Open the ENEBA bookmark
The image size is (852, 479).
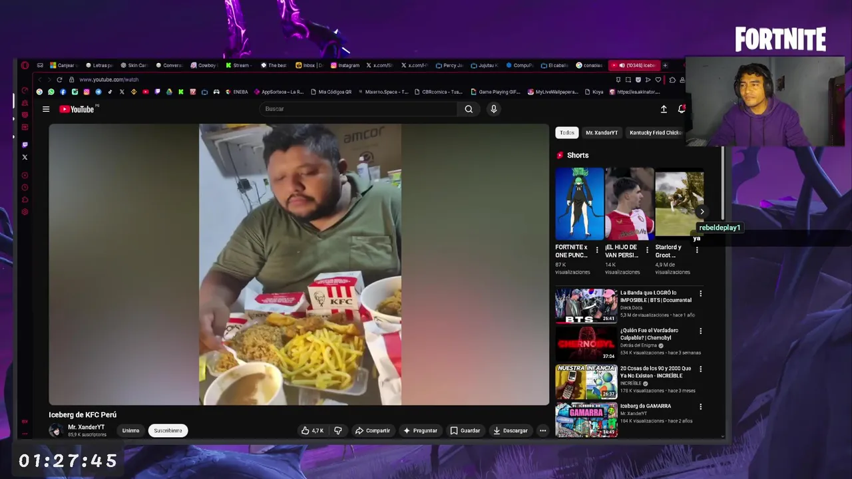tap(237, 92)
